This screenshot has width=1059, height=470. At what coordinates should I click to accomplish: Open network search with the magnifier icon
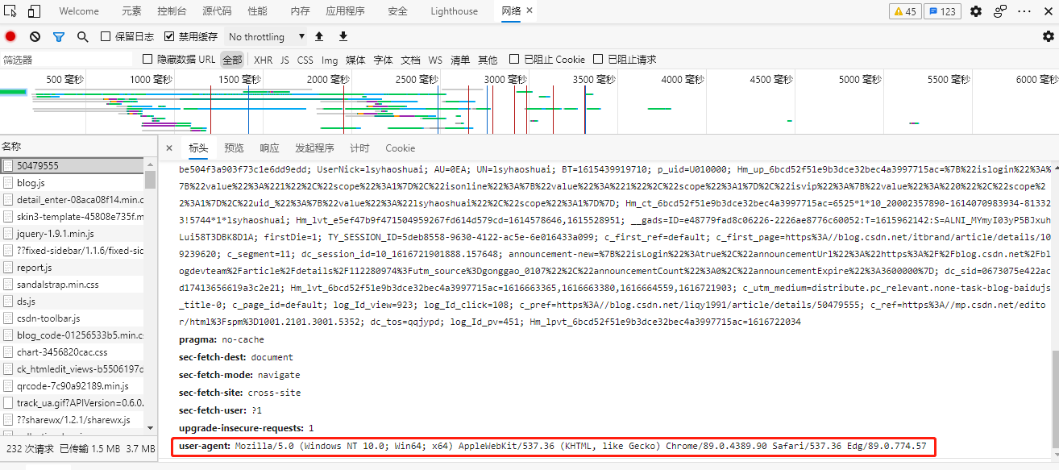pyautogui.click(x=81, y=36)
